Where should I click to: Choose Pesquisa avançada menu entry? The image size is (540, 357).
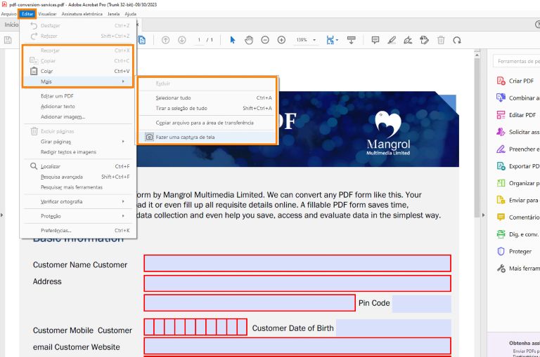78,177
